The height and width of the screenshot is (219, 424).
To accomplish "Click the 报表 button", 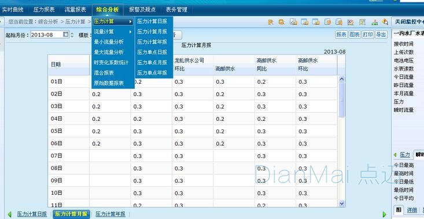I will click(341, 35).
